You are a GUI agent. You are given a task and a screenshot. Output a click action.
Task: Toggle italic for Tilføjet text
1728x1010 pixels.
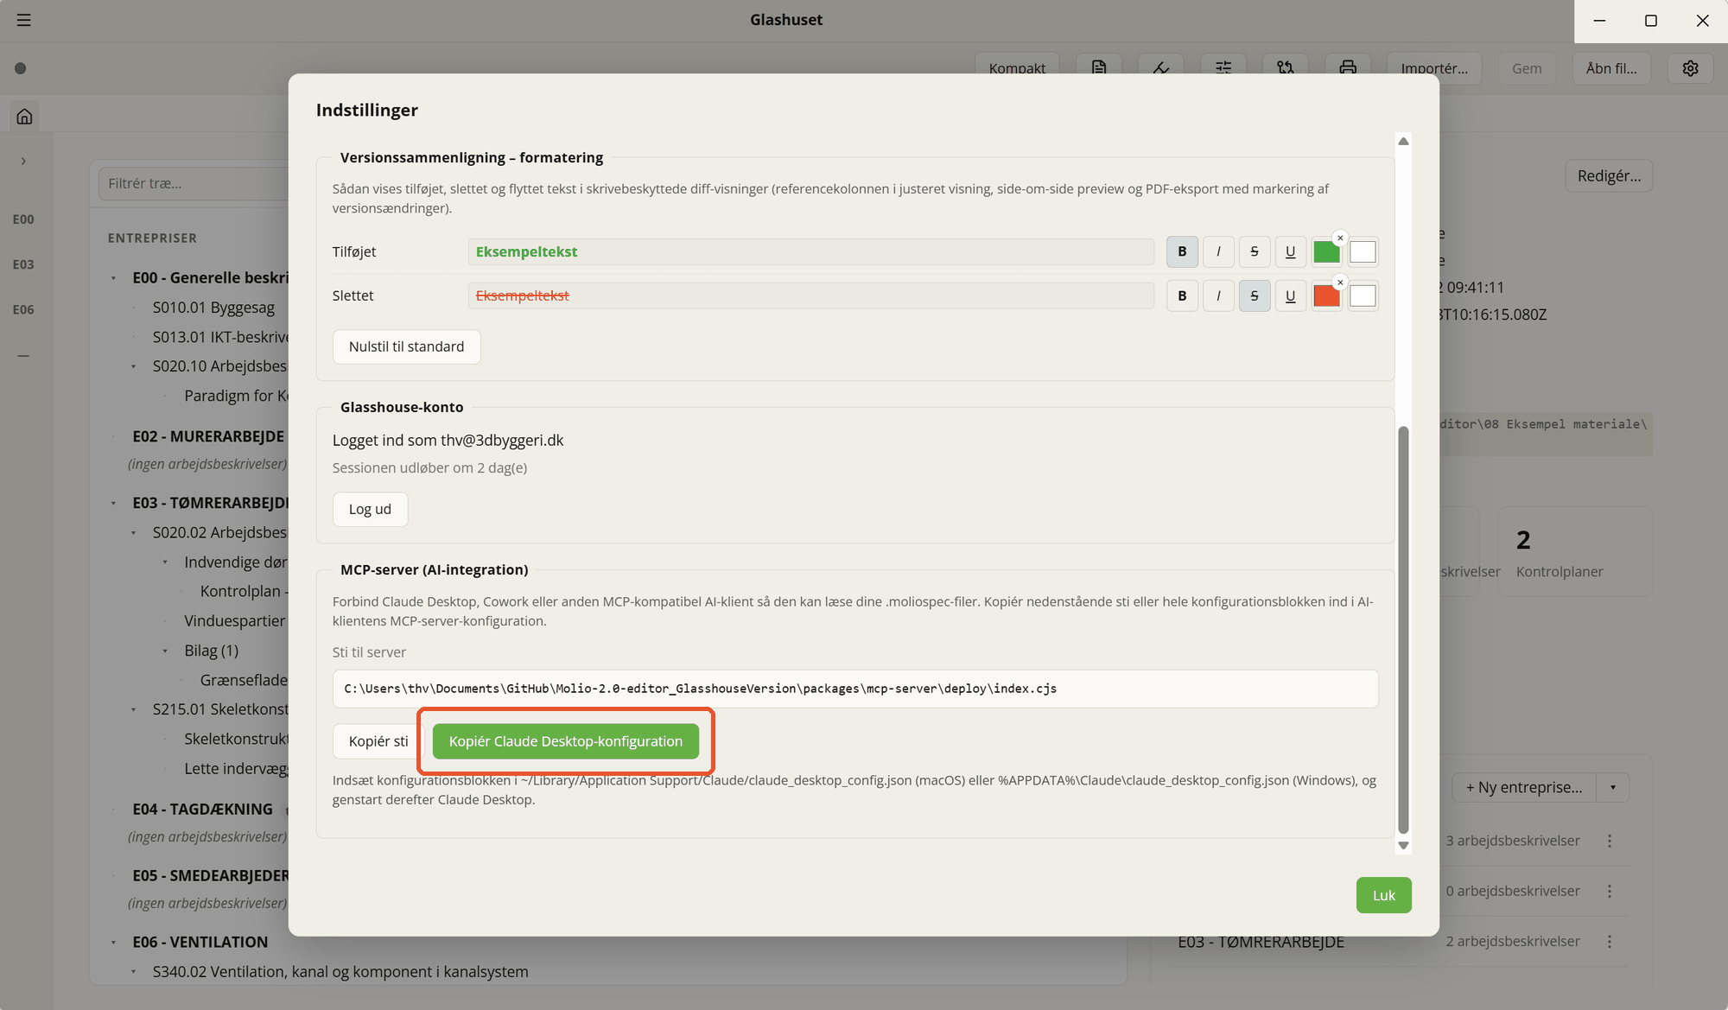[1218, 251]
